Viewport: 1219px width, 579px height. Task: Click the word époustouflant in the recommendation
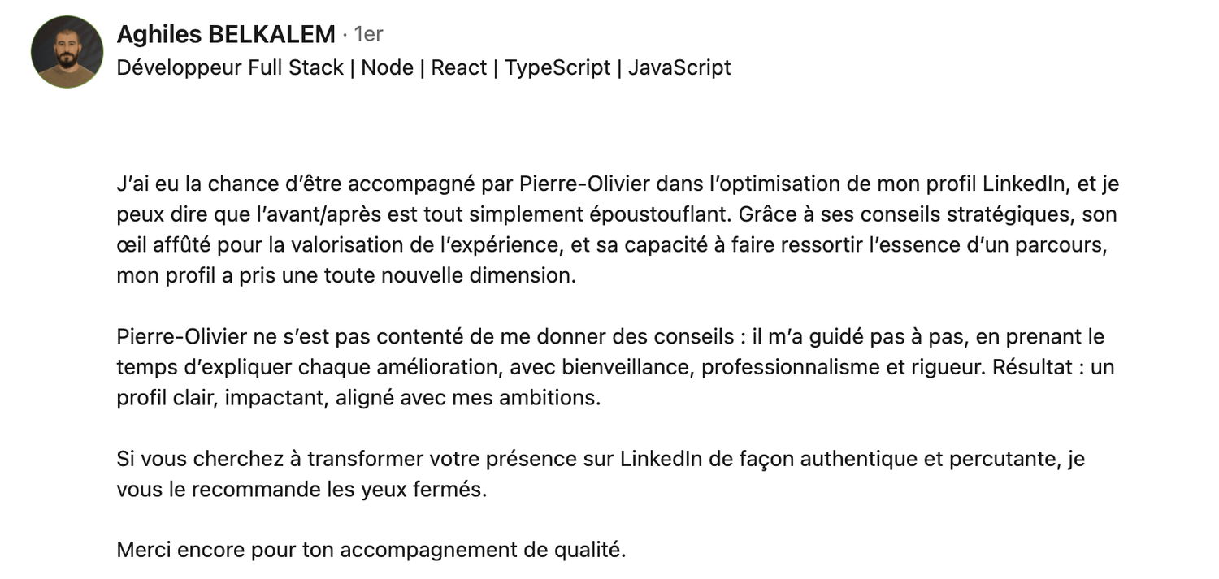[653, 215]
